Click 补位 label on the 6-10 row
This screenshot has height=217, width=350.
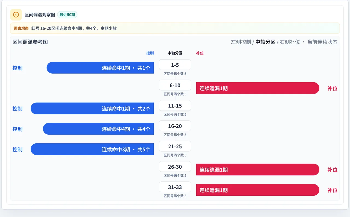[x=332, y=88]
